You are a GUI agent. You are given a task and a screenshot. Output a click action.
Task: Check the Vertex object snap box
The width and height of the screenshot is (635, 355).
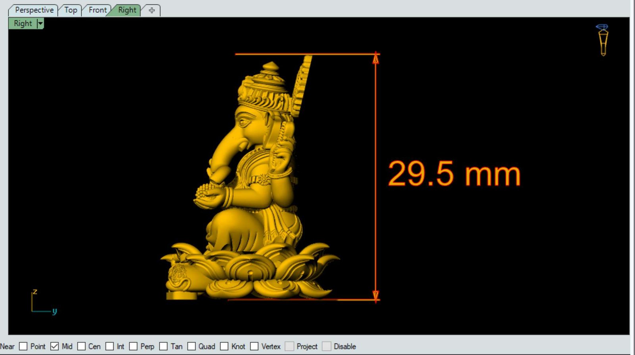pyautogui.click(x=254, y=346)
